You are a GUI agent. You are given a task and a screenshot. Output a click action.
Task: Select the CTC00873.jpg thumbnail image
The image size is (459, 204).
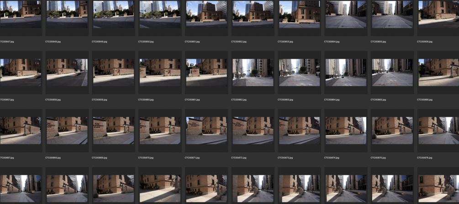pyautogui.click(x=299, y=131)
